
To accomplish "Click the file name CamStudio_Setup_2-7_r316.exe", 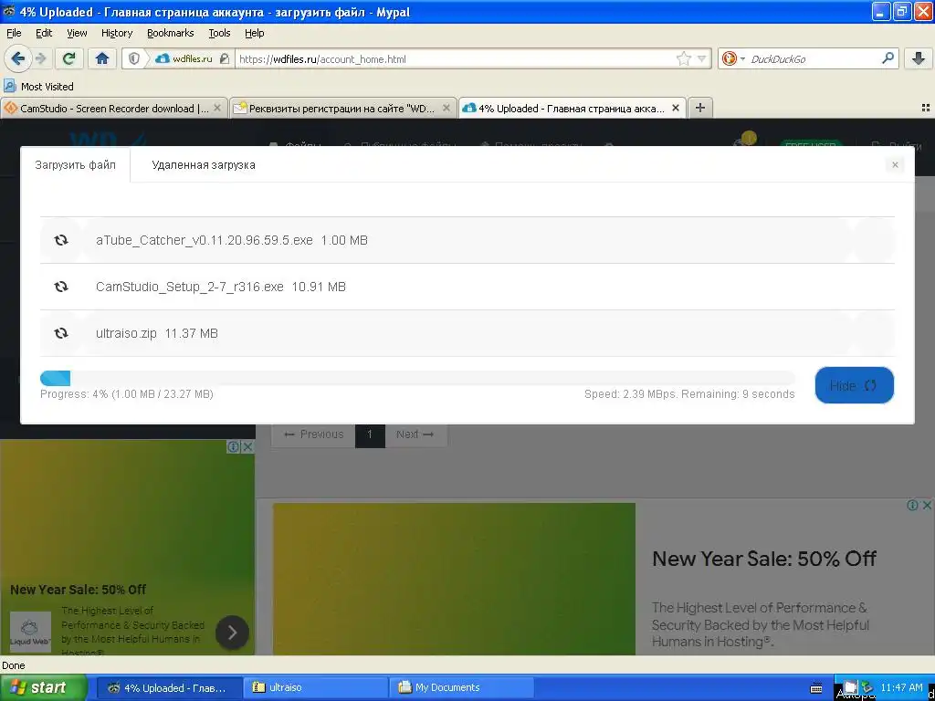I will (x=190, y=287).
